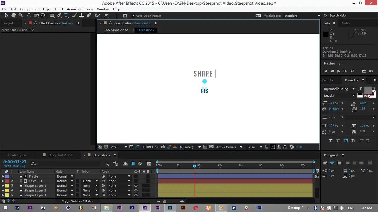This screenshot has width=378, height=212.
Task: Select the Selection arrow tool
Action: coord(6,15)
